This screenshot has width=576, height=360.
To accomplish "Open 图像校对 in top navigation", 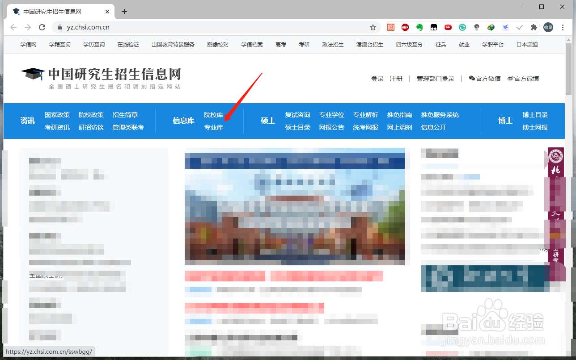I will (x=218, y=45).
